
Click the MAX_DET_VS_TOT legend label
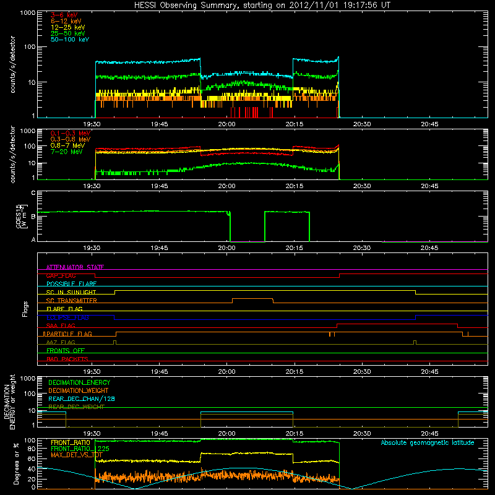click(77, 455)
